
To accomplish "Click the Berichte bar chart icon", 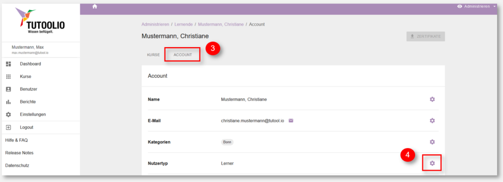I will click(x=9, y=102).
